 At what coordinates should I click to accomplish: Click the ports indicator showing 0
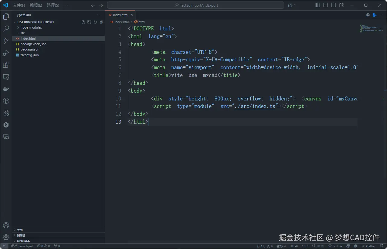tap(57, 246)
